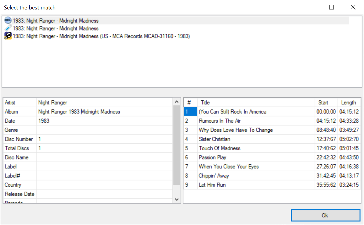364x225 pixels.
Task: Click into the Album value field
Action: click(104, 112)
